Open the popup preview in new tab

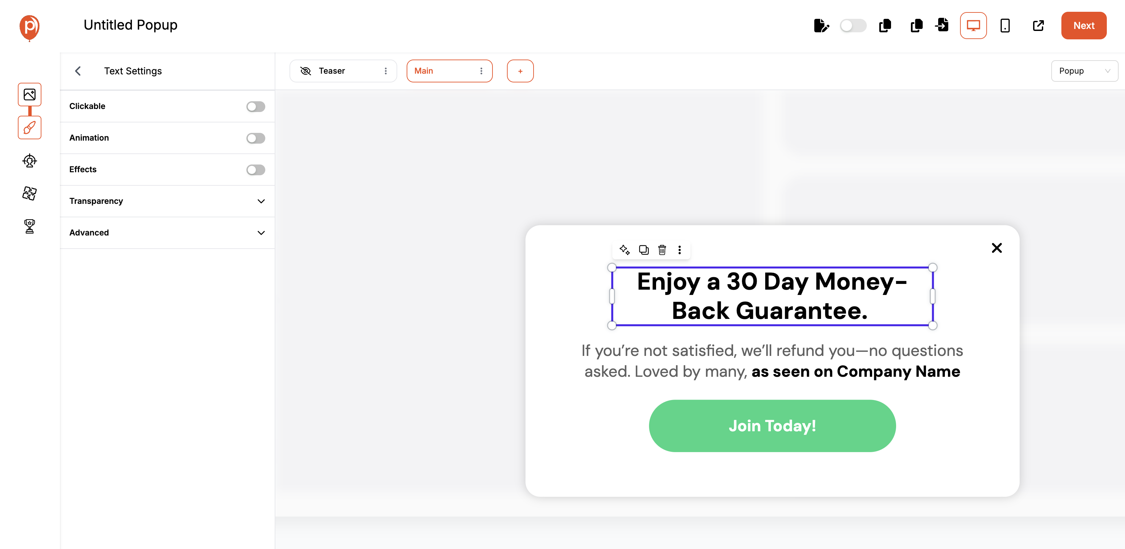[x=1038, y=26]
